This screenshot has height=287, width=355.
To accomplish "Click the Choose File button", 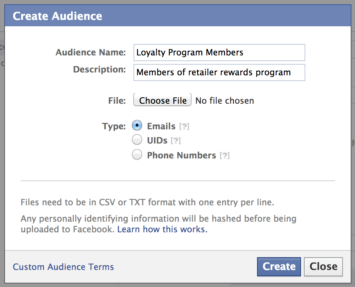I will [162, 100].
